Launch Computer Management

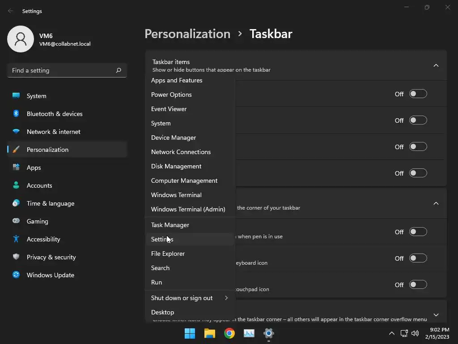pos(190,181)
